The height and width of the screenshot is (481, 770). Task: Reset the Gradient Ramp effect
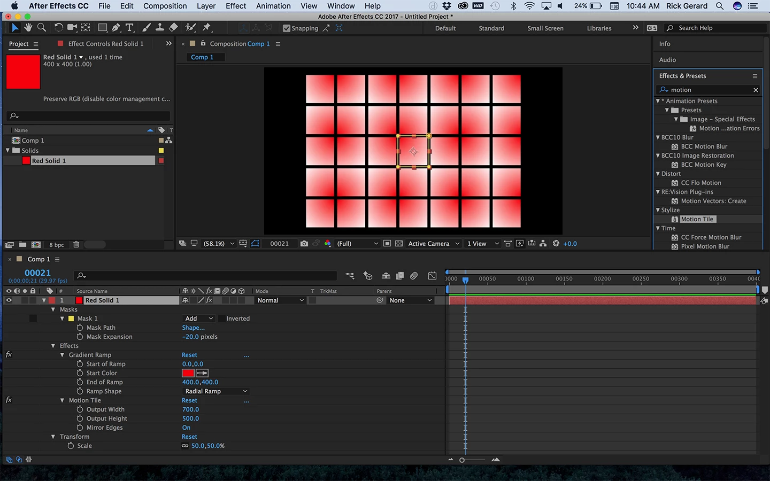coord(189,355)
